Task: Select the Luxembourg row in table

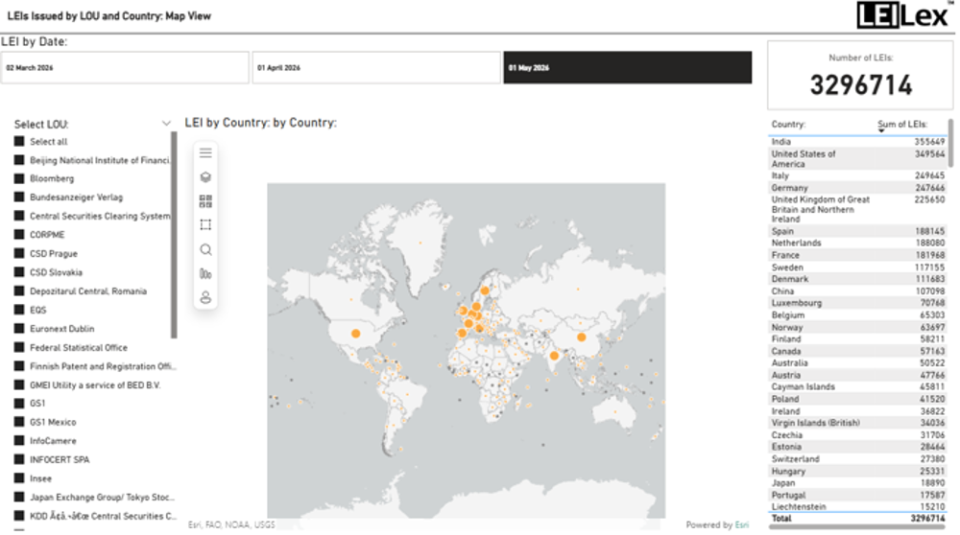Action: pyautogui.click(x=857, y=303)
